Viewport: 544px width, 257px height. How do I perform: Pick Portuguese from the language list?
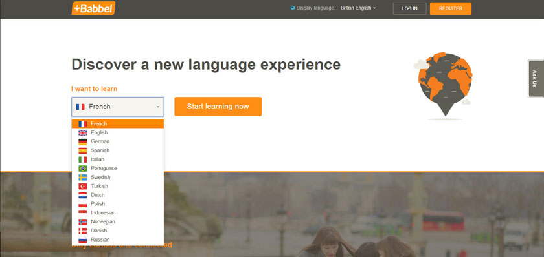click(x=104, y=169)
